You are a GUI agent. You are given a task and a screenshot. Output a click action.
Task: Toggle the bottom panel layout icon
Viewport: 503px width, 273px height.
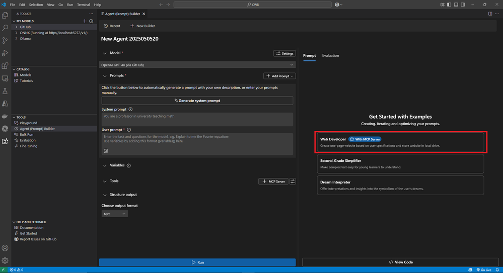[456, 5]
